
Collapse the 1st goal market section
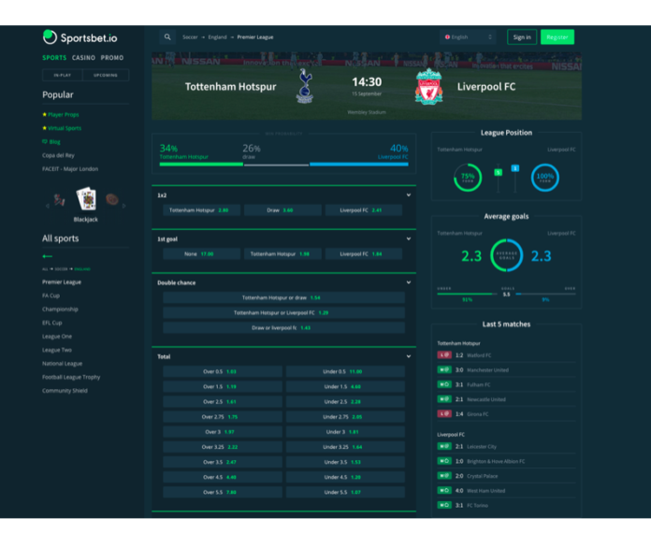tap(409, 238)
